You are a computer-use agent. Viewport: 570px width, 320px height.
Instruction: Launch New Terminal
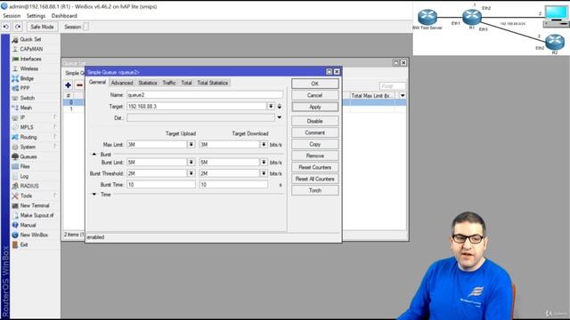(35, 205)
